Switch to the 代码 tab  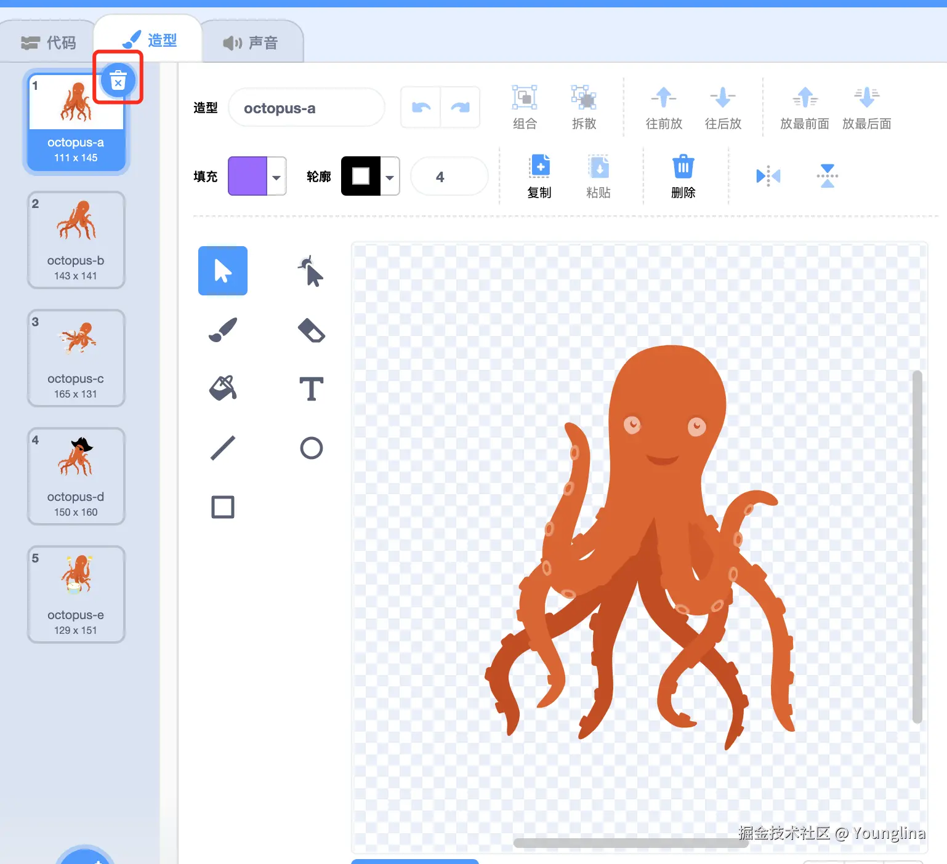pos(48,42)
